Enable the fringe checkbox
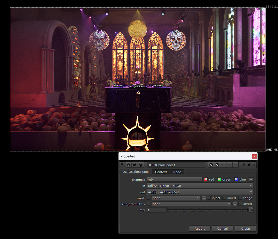This screenshot has width=278, height=239. pos(240,198)
